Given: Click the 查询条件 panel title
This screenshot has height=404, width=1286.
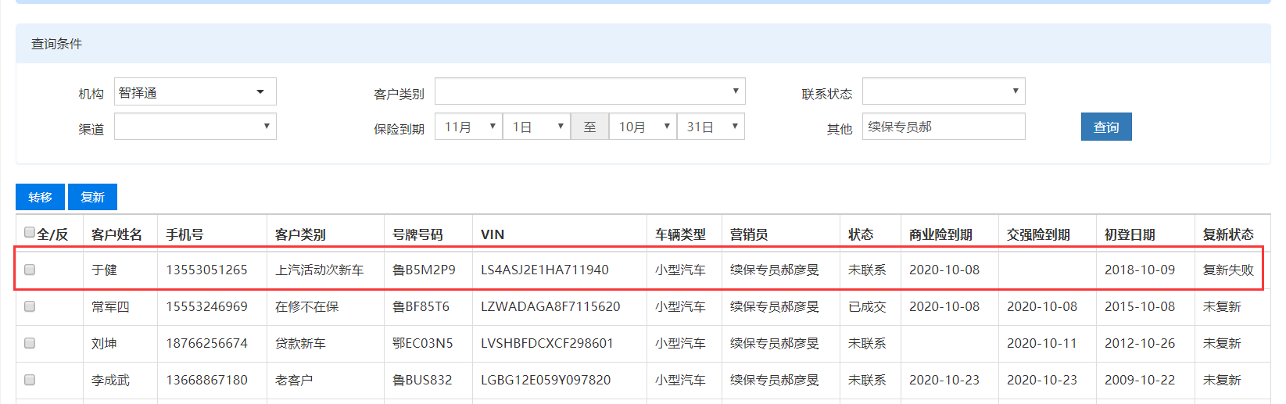Looking at the screenshot, I should 56,44.
